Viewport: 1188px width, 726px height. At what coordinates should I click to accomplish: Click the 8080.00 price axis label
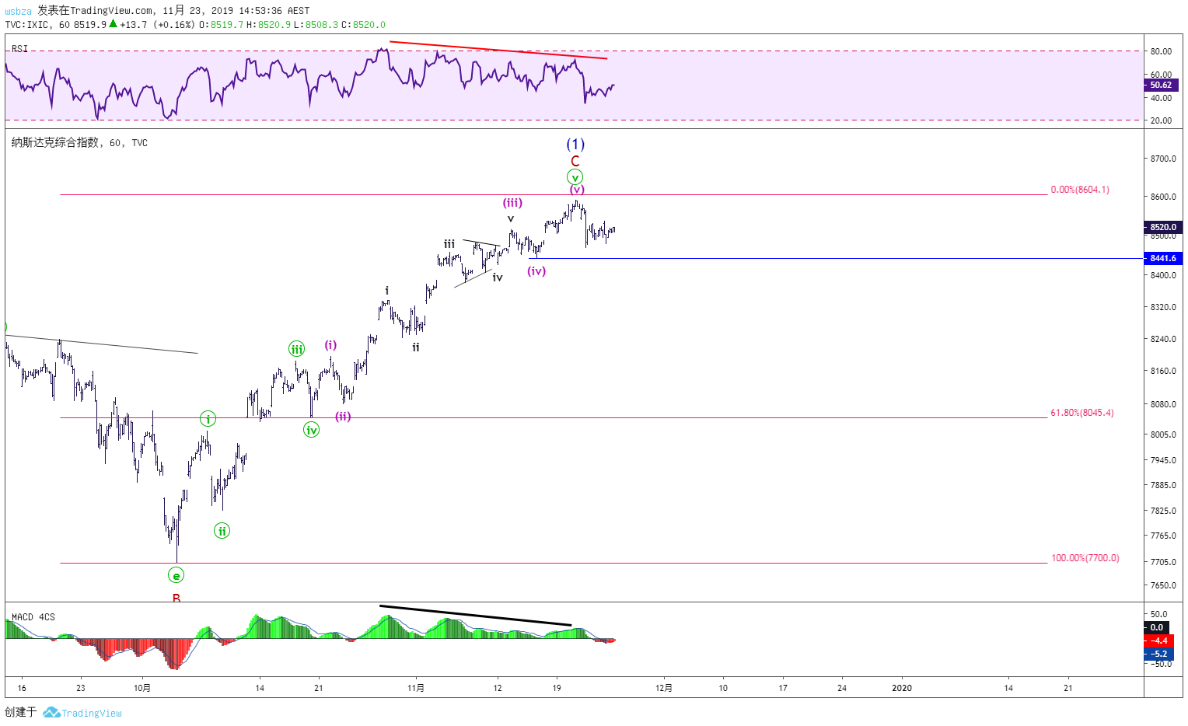click(x=1163, y=404)
